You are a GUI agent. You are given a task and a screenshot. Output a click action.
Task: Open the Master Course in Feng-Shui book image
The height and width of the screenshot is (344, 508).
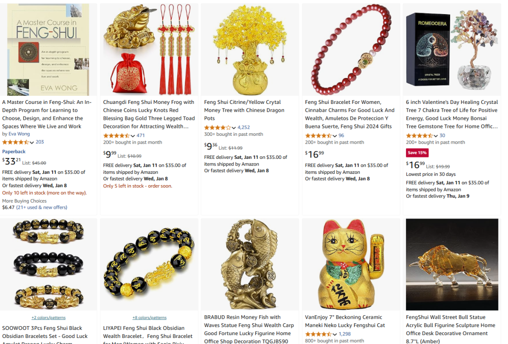click(48, 49)
